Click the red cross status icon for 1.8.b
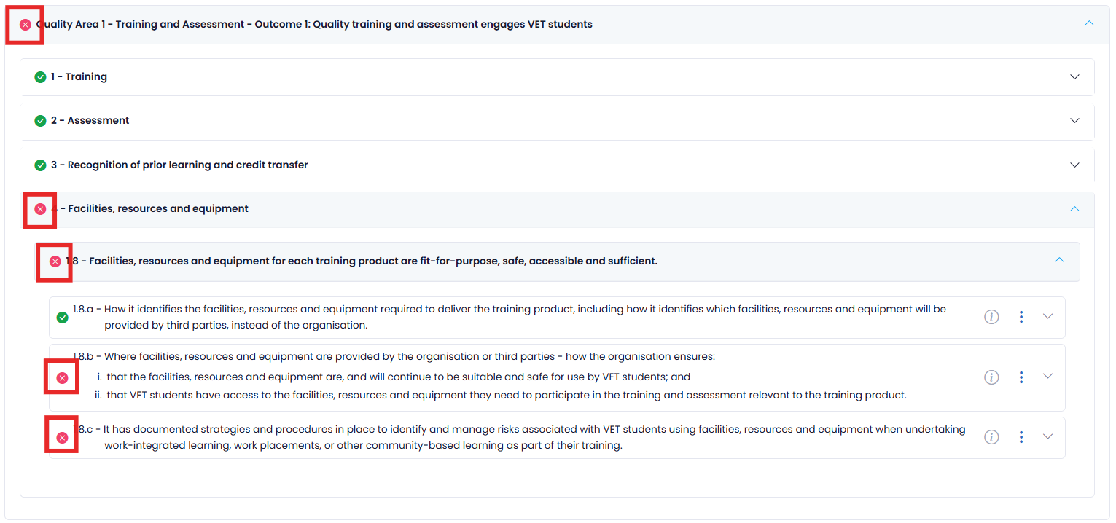Screen dimensions: 1116x523 63,378
